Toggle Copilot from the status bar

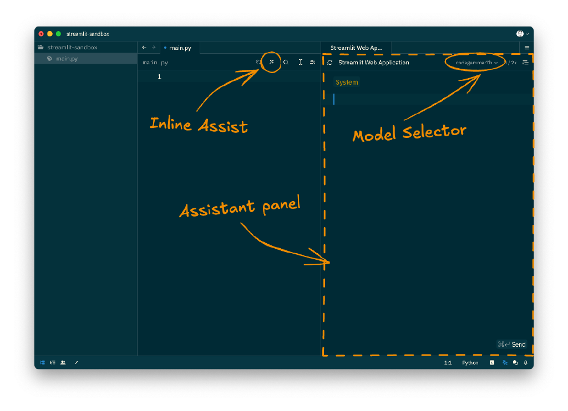point(505,362)
